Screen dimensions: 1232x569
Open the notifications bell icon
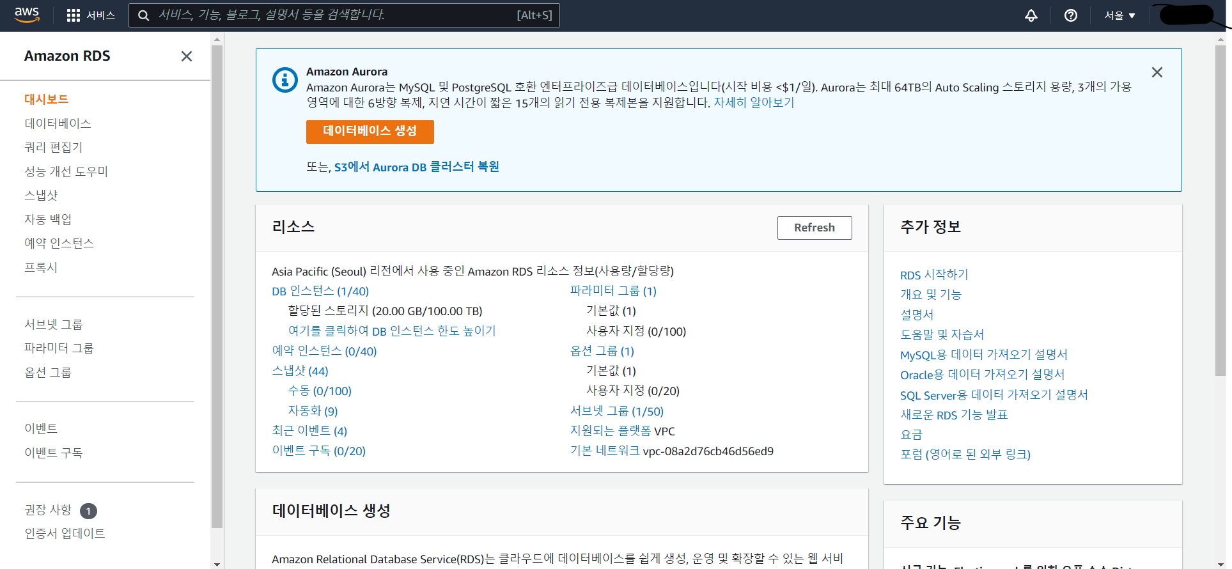click(x=1031, y=15)
